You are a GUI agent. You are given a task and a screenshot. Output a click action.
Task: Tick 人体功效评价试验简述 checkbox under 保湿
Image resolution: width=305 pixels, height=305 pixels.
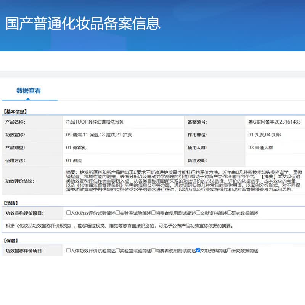(x=68, y=250)
